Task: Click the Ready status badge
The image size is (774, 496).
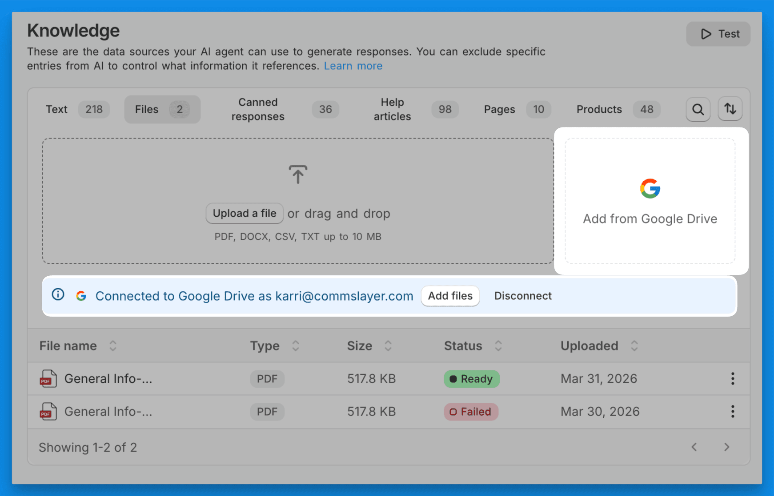Action: click(x=472, y=379)
